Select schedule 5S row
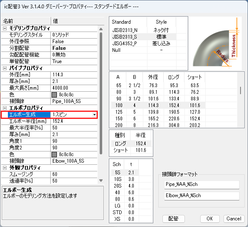The height and width of the screenshot is (227, 248). point(125,173)
